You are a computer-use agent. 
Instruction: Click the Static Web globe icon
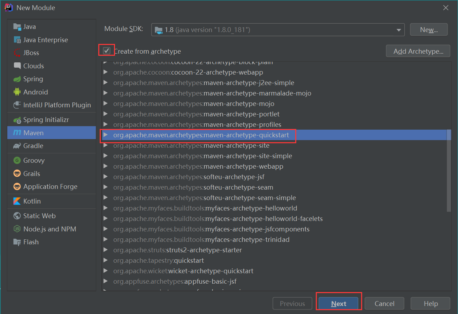tap(17, 216)
